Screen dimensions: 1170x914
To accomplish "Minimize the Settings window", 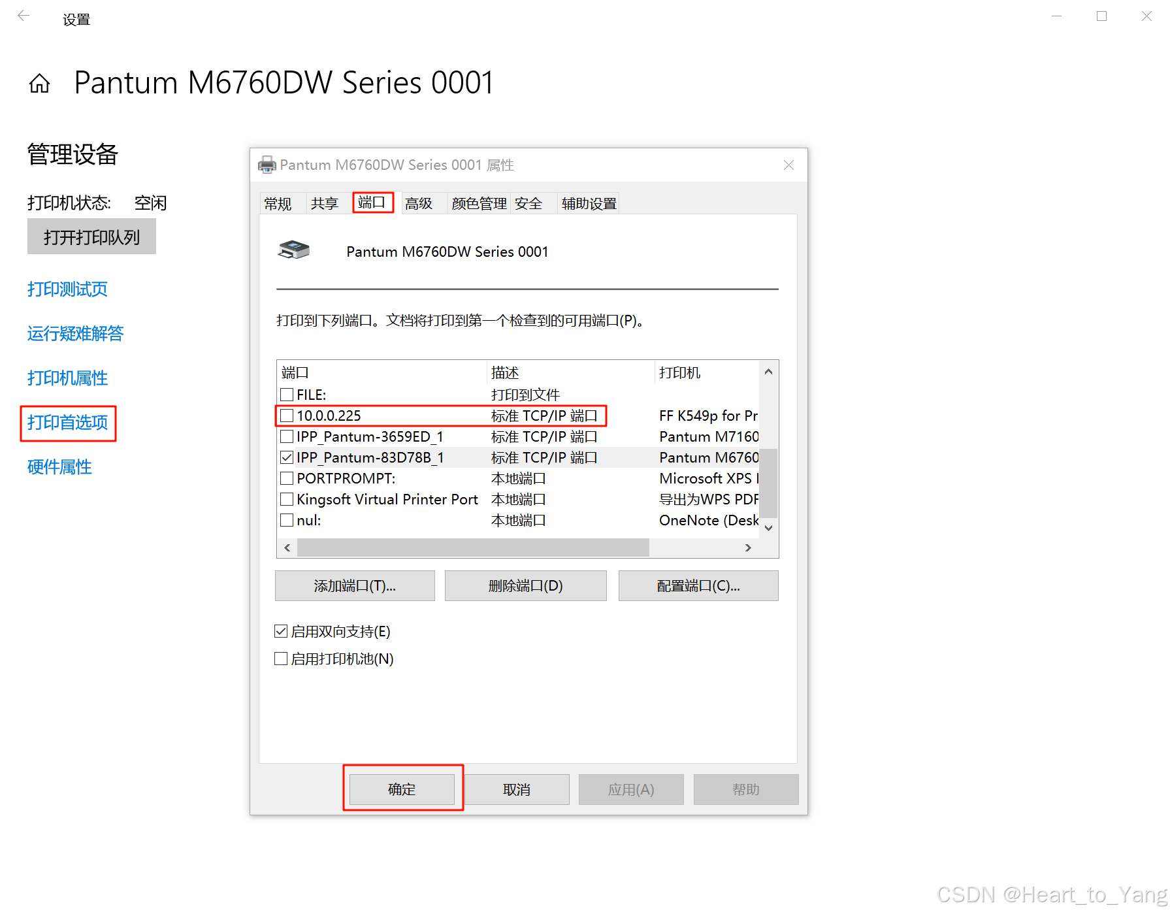I will point(1056,16).
